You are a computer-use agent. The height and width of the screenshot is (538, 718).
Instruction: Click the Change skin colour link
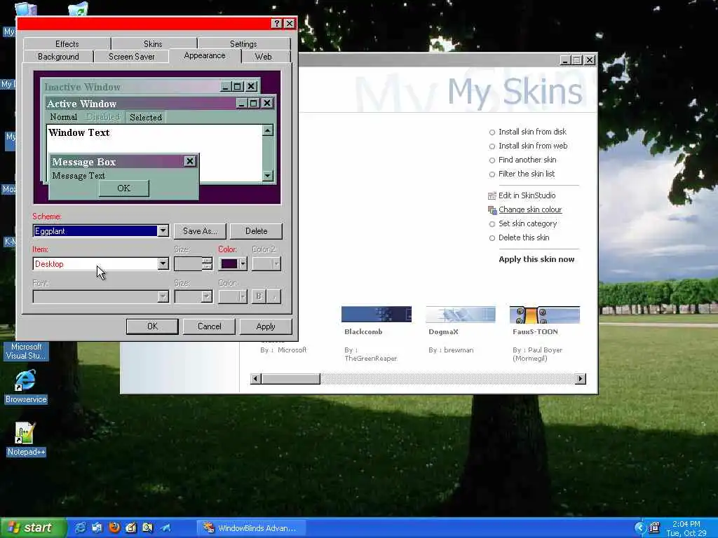(530, 209)
